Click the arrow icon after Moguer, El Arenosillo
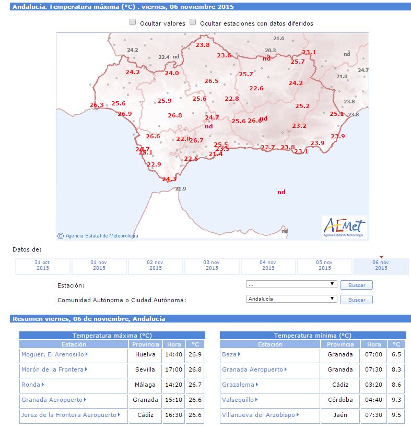The height and width of the screenshot is (430, 411). pyautogui.click(x=86, y=354)
